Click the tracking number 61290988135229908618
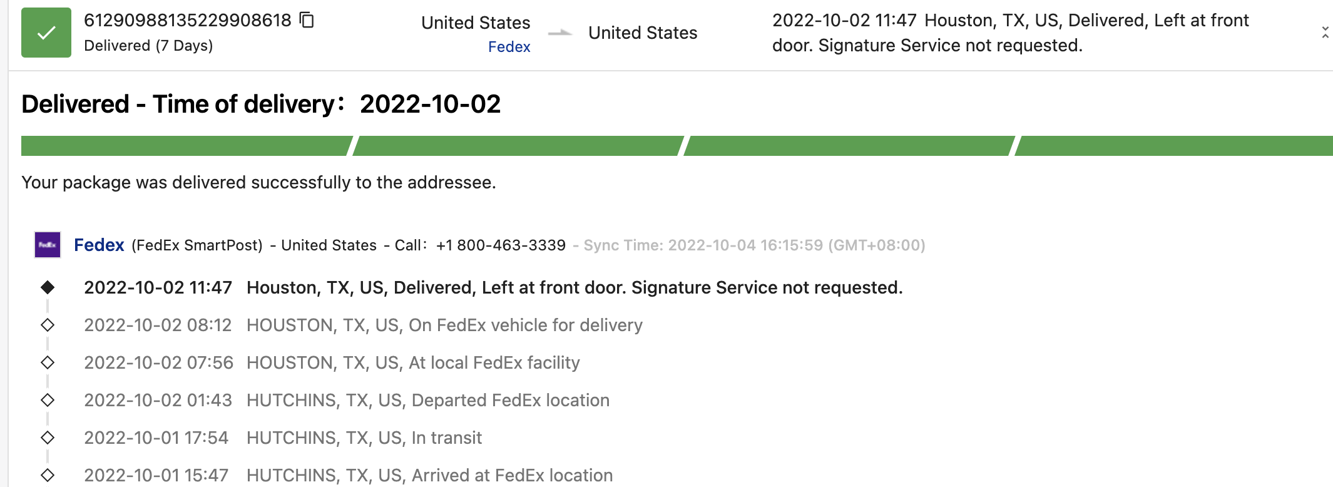1333x487 pixels. tap(187, 20)
